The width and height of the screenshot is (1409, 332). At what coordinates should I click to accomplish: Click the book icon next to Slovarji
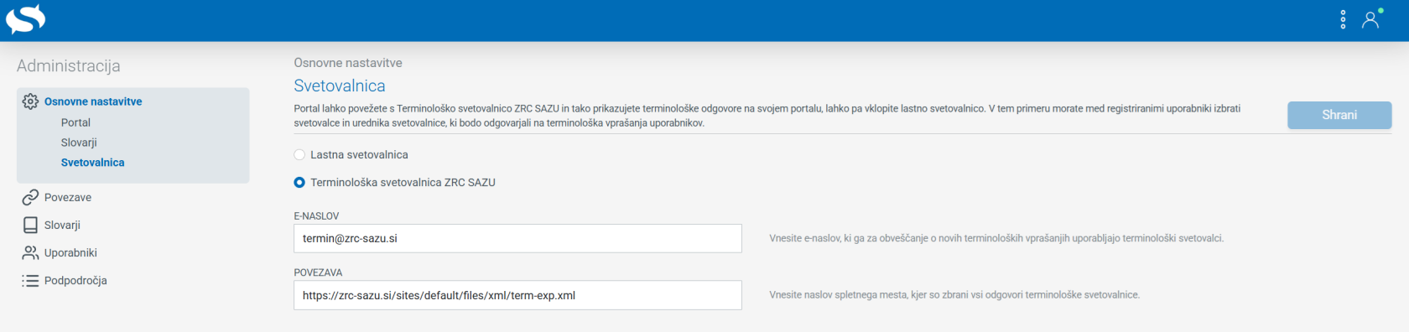[x=30, y=225]
